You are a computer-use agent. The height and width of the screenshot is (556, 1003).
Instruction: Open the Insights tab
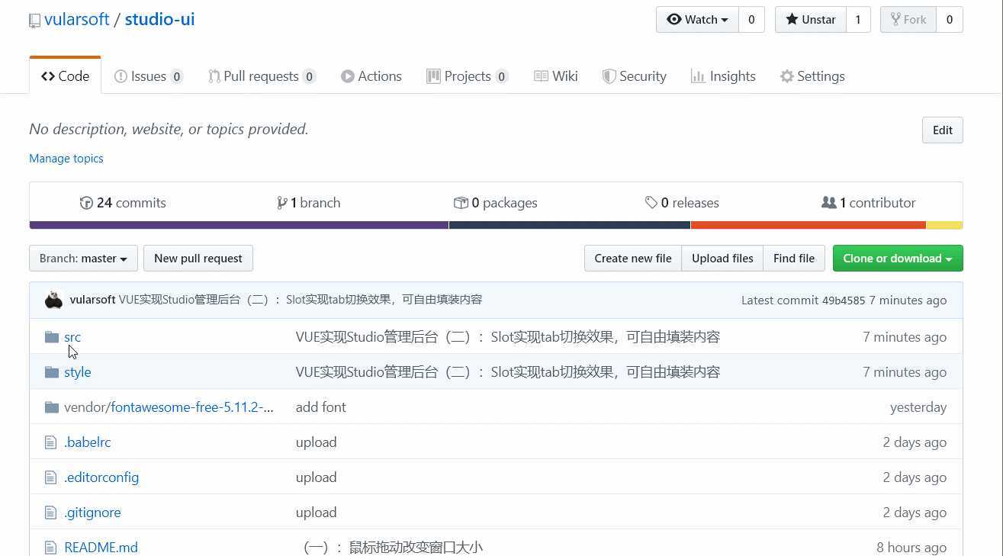tap(723, 76)
